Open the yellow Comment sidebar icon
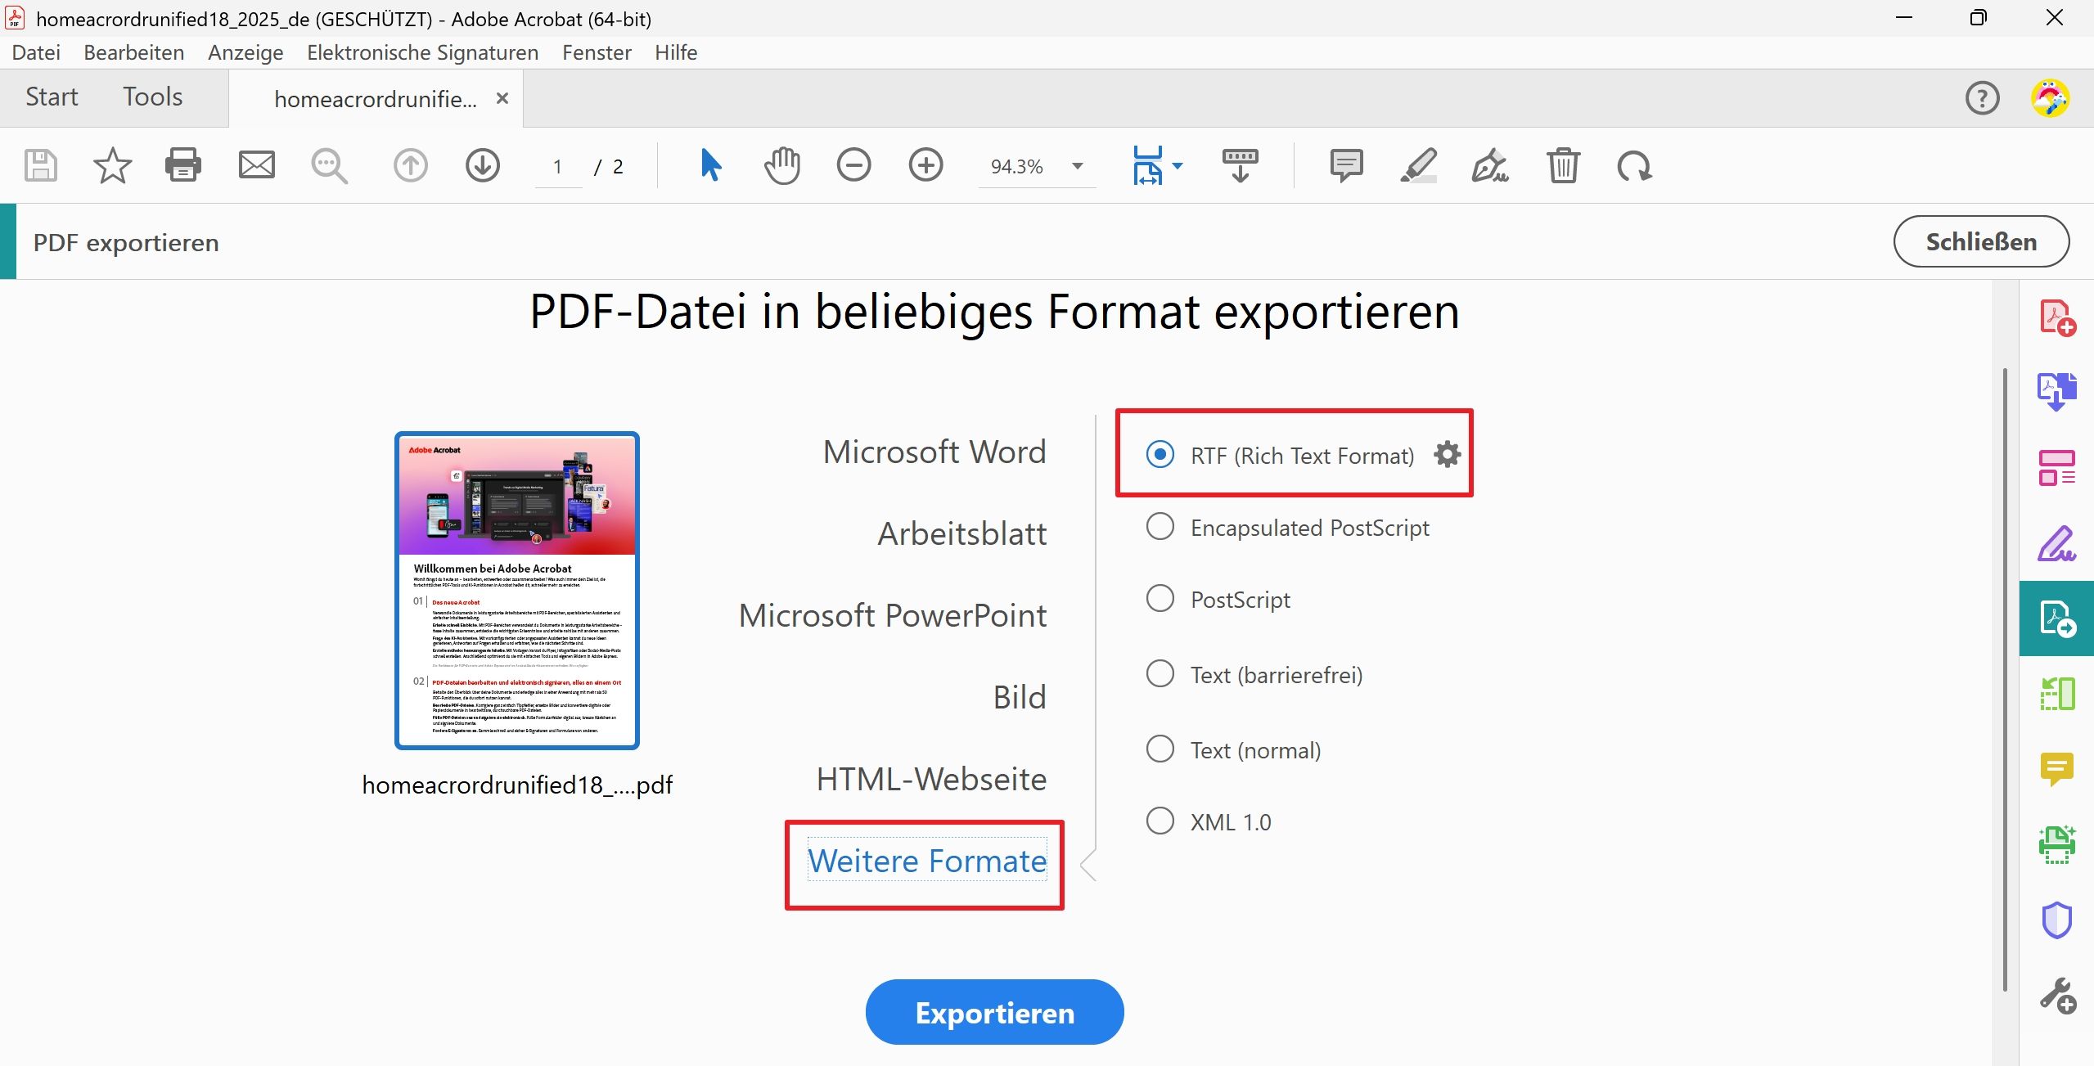 coord(2056,769)
